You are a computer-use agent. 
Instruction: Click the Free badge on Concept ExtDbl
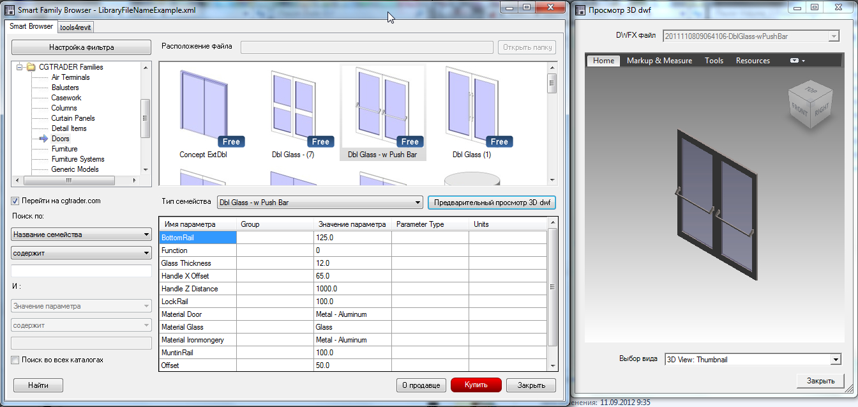pyautogui.click(x=232, y=141)
